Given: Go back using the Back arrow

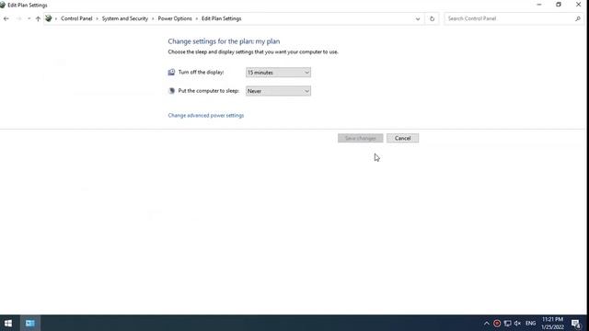Looking at the screenshot, I should point(6,18).
